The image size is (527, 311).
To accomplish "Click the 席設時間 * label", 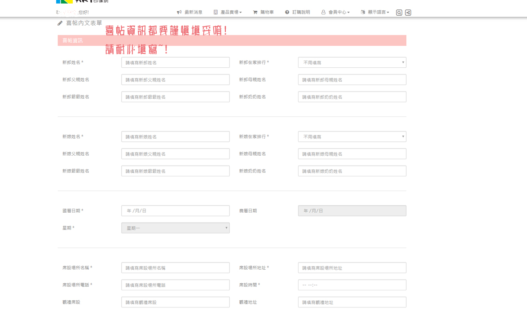I will [x=250, y=285].
